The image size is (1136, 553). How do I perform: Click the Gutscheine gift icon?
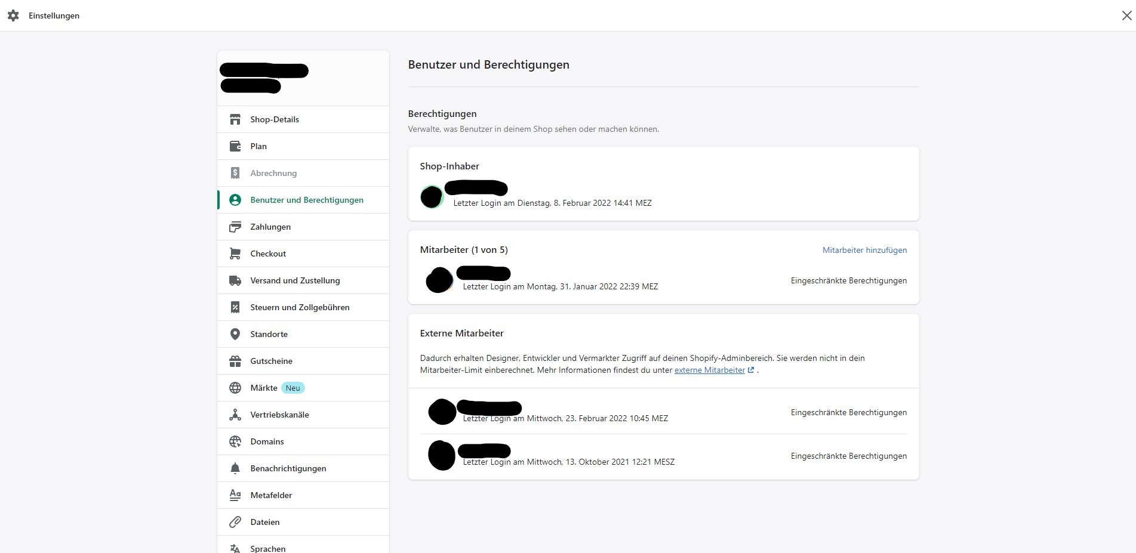click(x=235, y=361)
